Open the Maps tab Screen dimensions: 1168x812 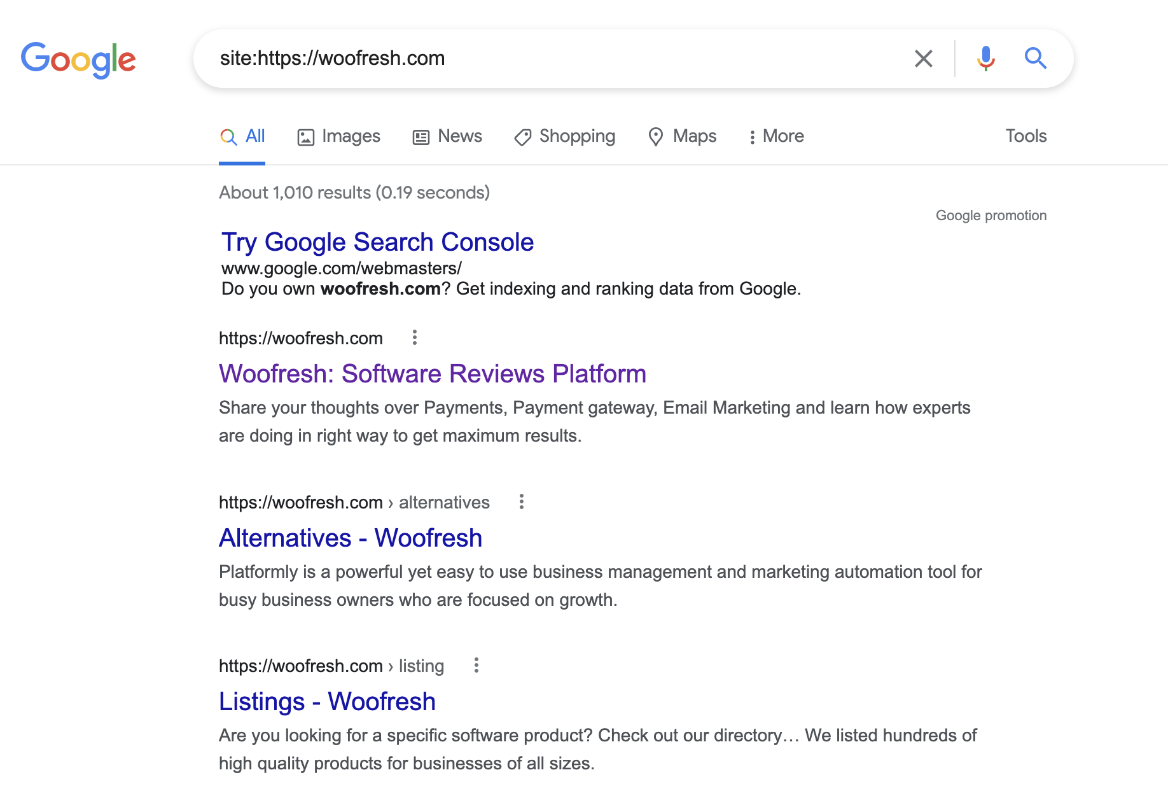(682, 136)
